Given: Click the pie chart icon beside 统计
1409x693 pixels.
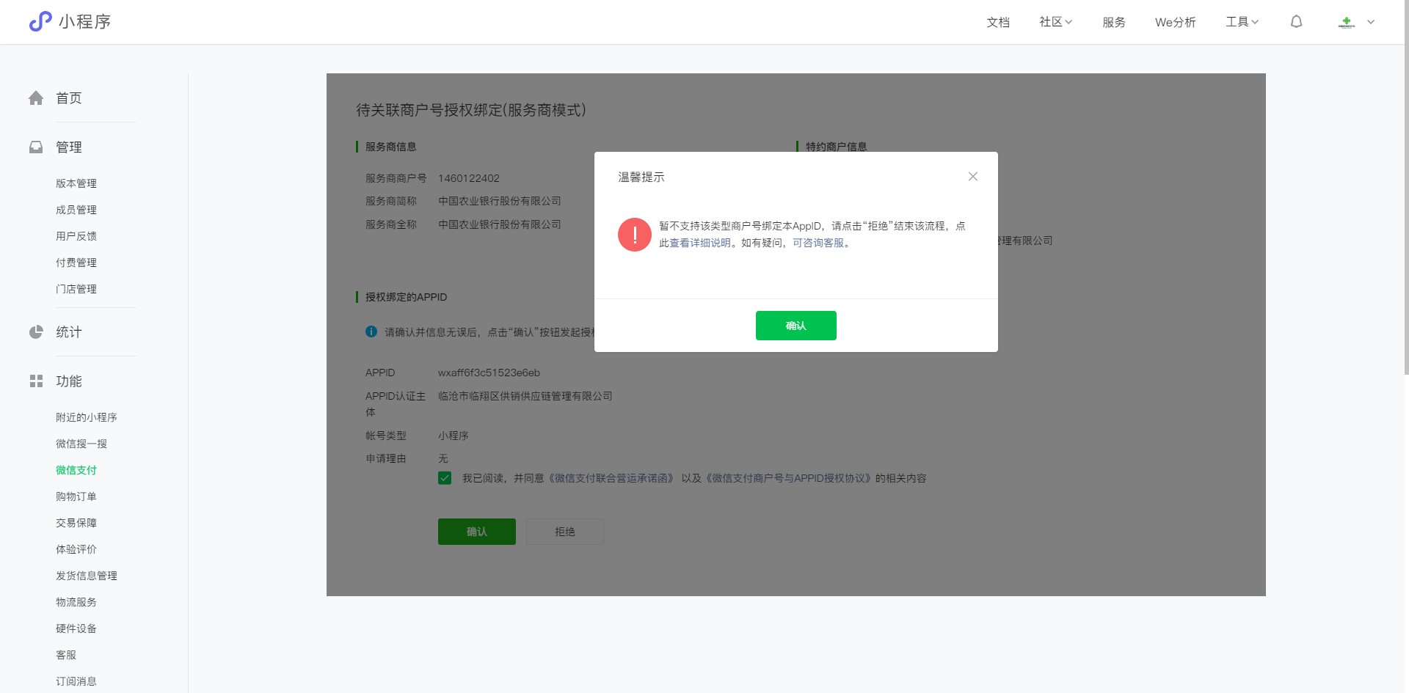Looking at the screenshot, I should pyautogui.click(x=36, y=332).
